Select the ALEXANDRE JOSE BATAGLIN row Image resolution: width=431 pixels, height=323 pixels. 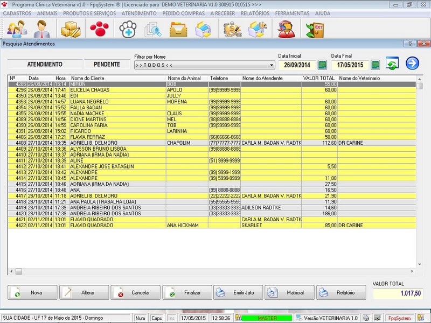(212, 166)
